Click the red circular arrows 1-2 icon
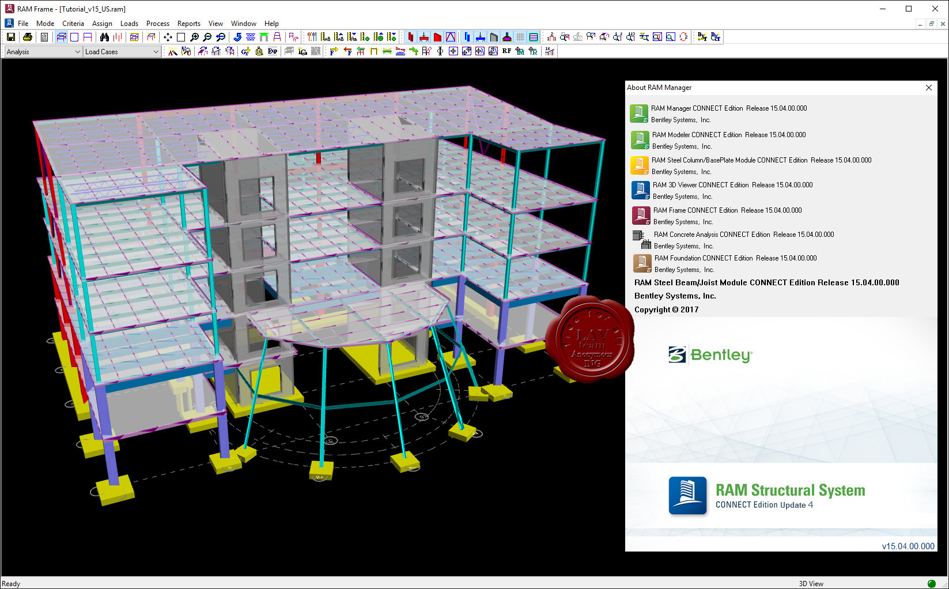This screenshot has height=589, width=949. (683, 37)
